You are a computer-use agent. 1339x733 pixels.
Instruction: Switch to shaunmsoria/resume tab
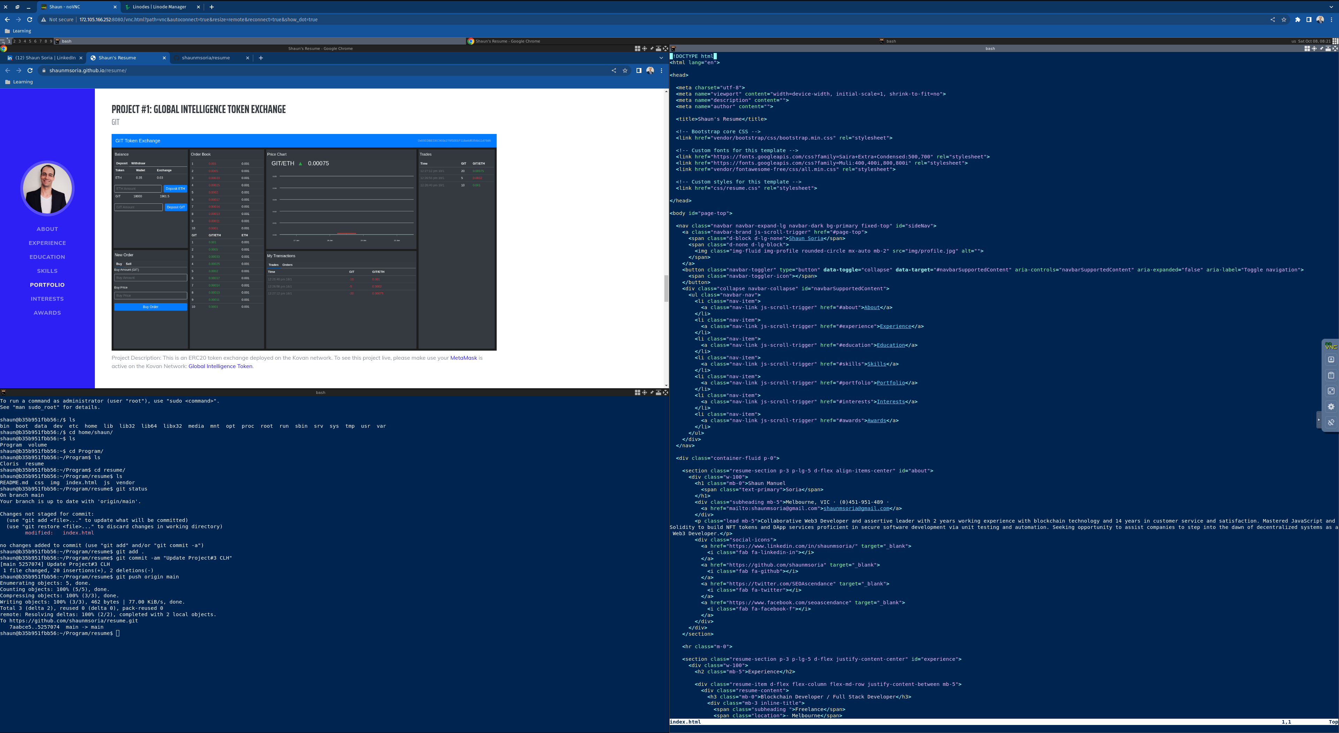[206, 58]
